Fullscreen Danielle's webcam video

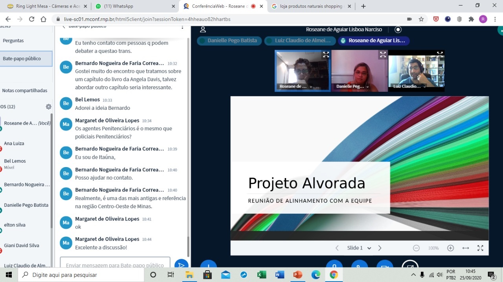(x=383, y=55)
